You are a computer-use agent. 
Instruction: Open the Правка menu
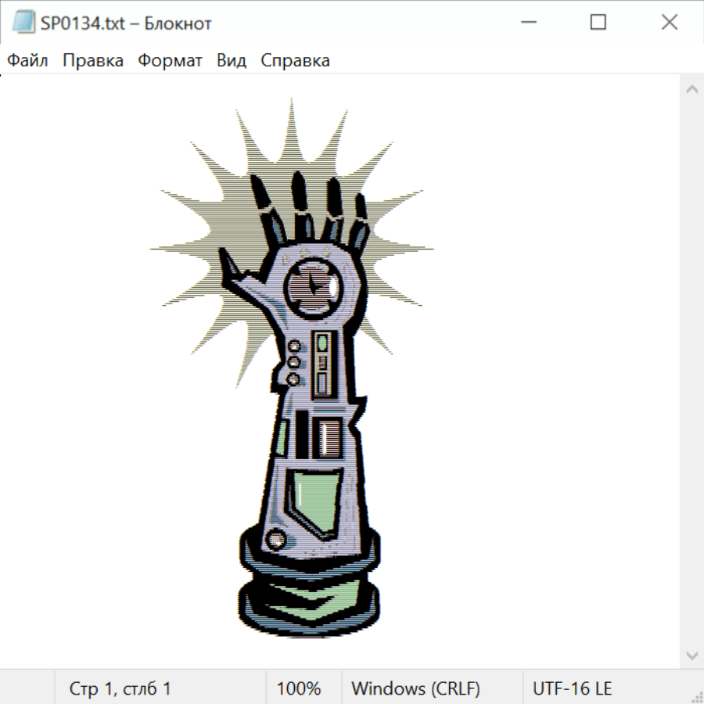(93, 61)
